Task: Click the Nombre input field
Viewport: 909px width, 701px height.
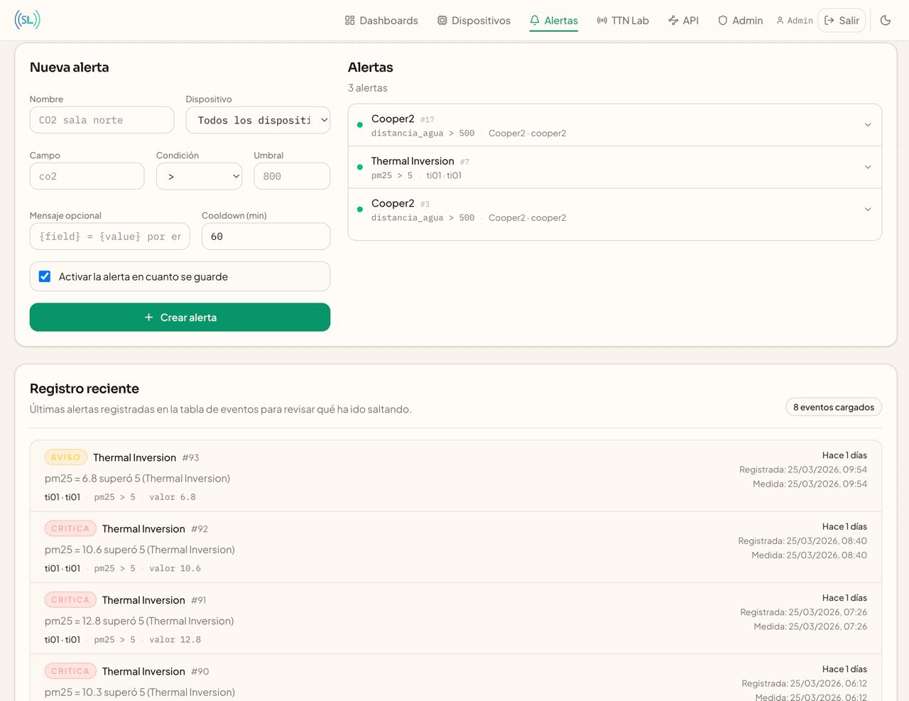Action: pos(102,120)
